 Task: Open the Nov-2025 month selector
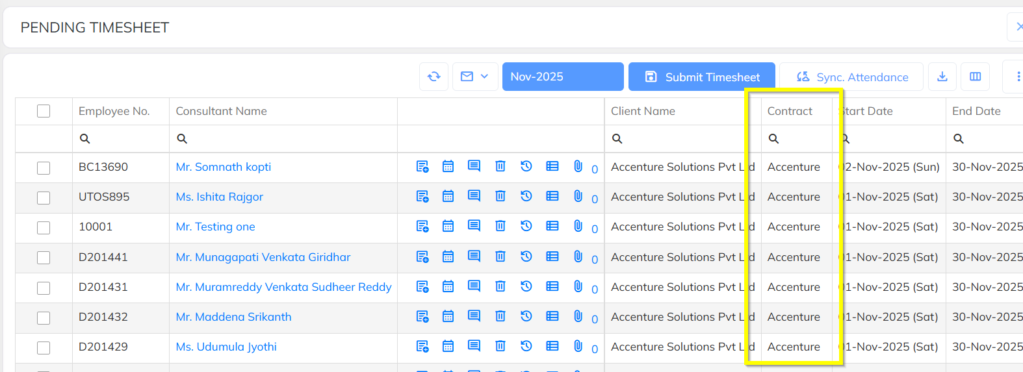563,77
